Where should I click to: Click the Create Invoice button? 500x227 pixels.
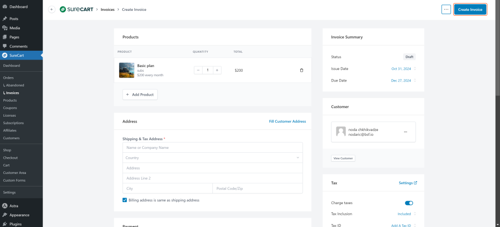(470, 9)
